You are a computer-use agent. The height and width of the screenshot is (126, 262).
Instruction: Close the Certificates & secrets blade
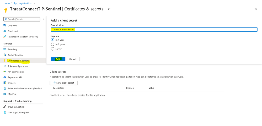pyautogui.click(x=256, y=9)
